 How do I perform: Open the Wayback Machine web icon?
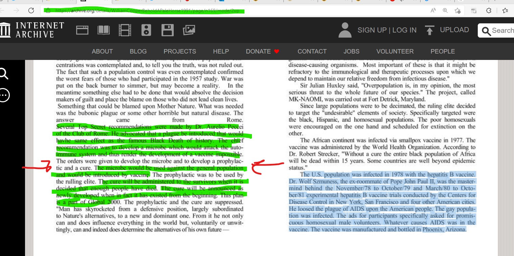[82, 30]
